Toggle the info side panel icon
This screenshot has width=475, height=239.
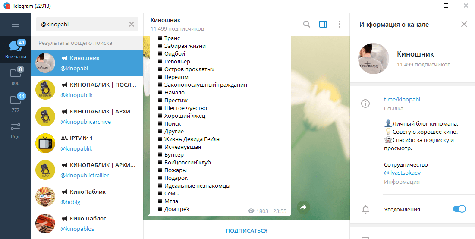(x=323, y=25)
